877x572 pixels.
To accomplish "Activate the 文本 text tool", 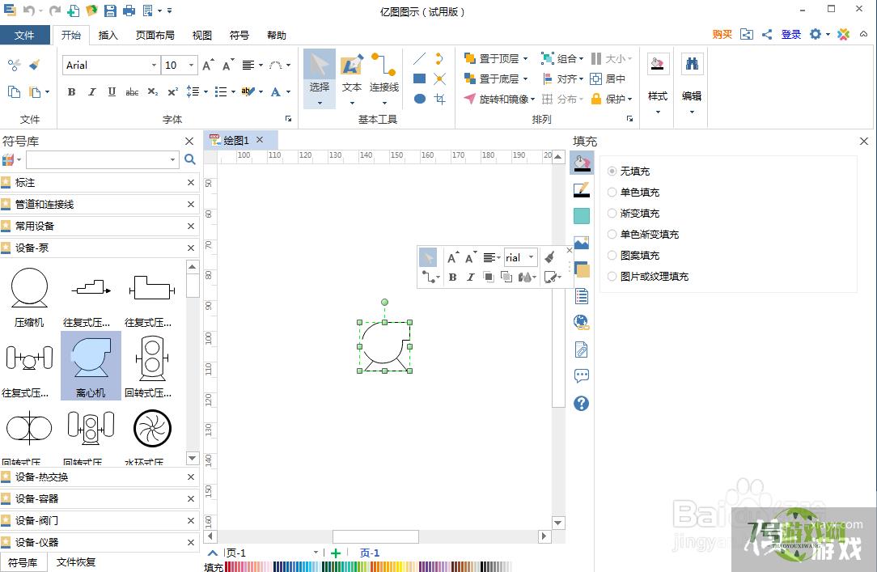I will (352, 78).
